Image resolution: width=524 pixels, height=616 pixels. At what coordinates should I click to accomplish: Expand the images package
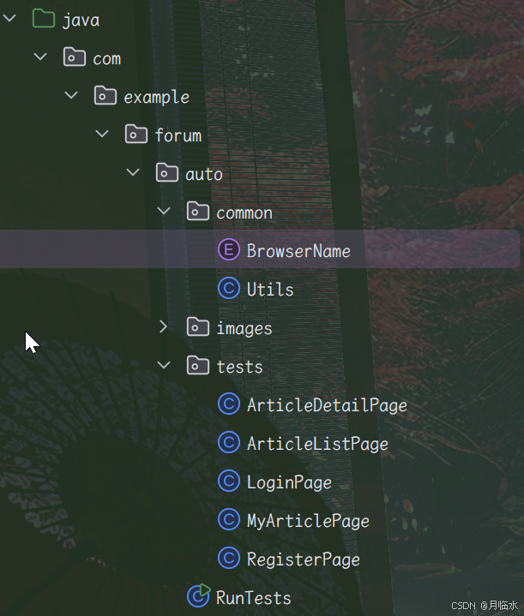163,326
